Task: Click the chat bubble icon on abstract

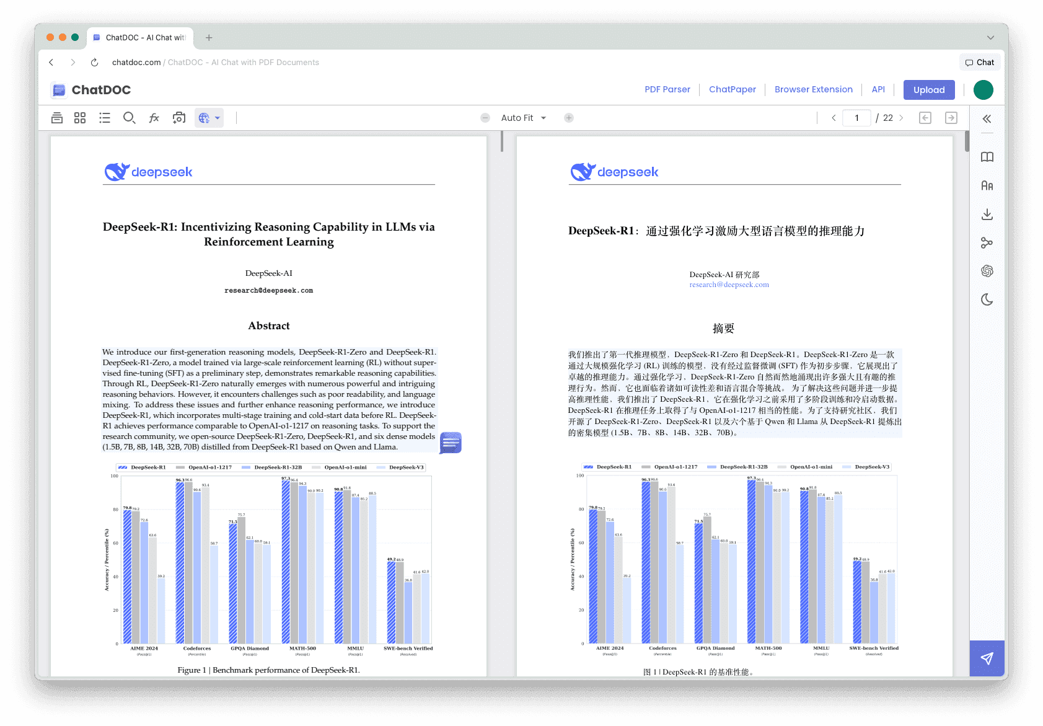Action: tap(451, 443)
